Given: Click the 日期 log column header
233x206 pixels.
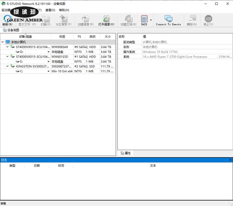Looking at the screenshot, I should [37, 166].
